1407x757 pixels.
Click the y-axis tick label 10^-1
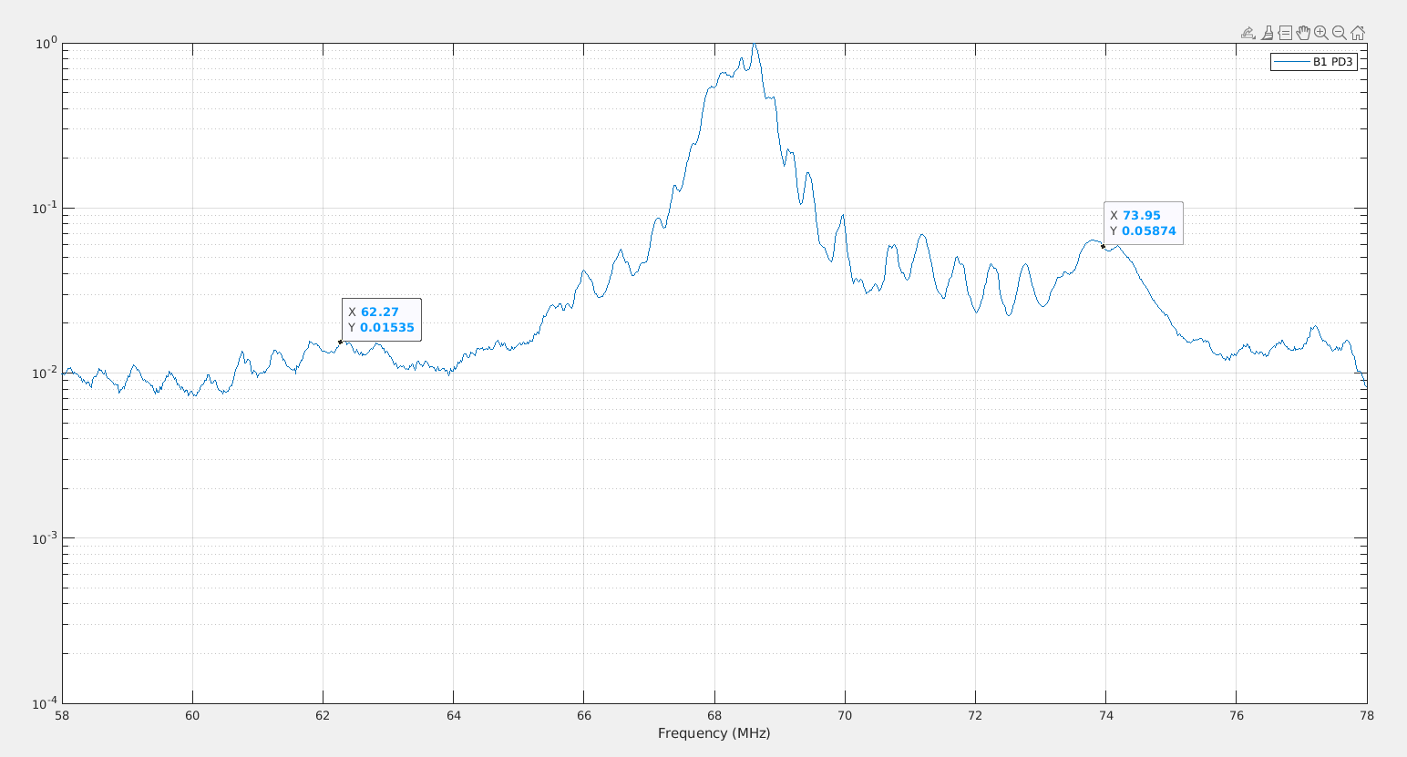pos(46,207)
